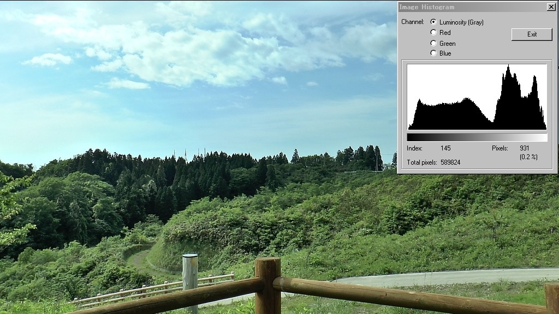Click the Exit button
This screenshot has width=559, height=314.
tap(532, 34)
